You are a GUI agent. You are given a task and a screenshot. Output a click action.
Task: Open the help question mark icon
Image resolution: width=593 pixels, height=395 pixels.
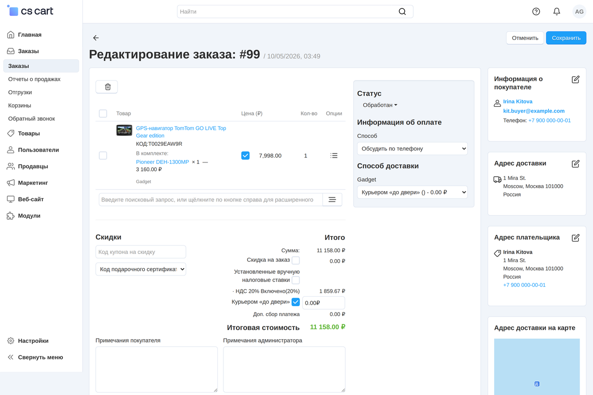(x=536, y=11)
